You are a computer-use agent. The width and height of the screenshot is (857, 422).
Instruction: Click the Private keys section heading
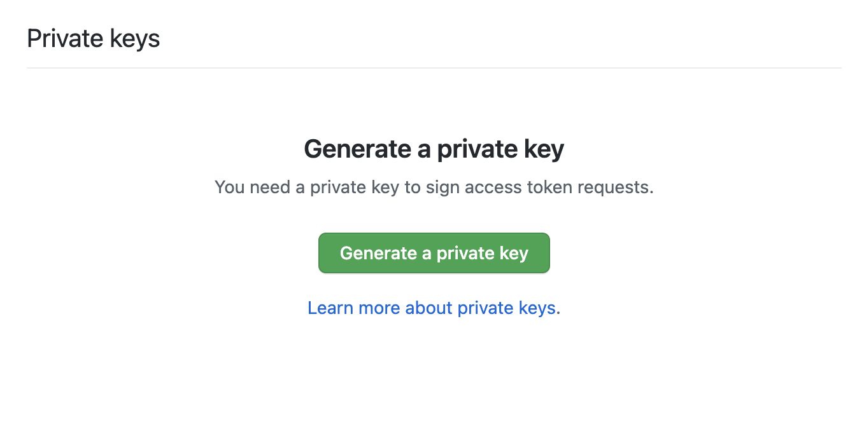(94, 39)
